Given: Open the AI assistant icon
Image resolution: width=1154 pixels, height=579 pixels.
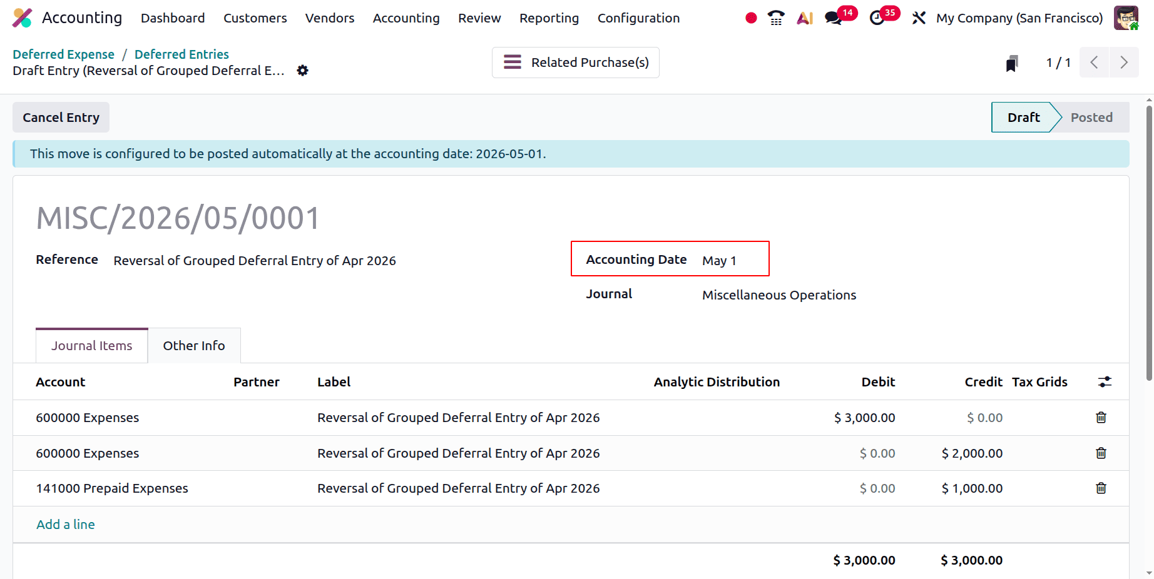Looking at the screenshot, I should point(805,18).
